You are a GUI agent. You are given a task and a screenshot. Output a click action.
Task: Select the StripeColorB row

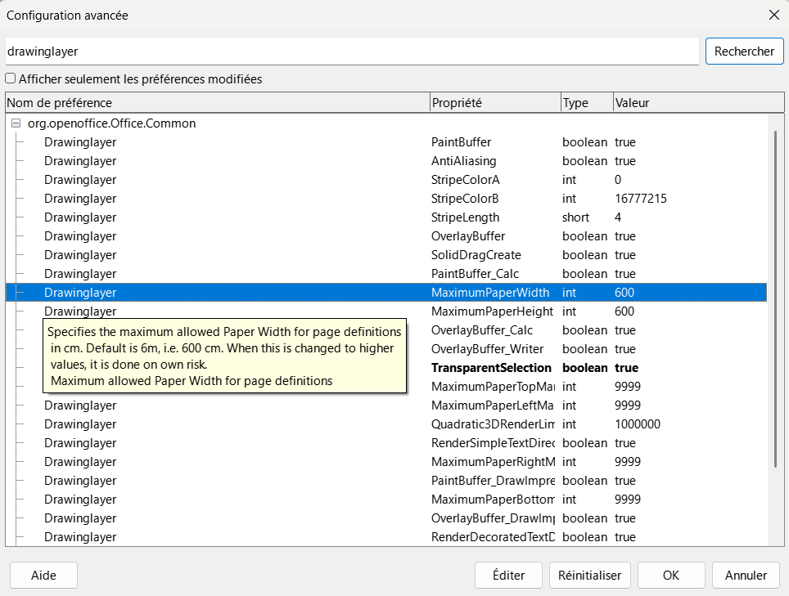point(386,199)
